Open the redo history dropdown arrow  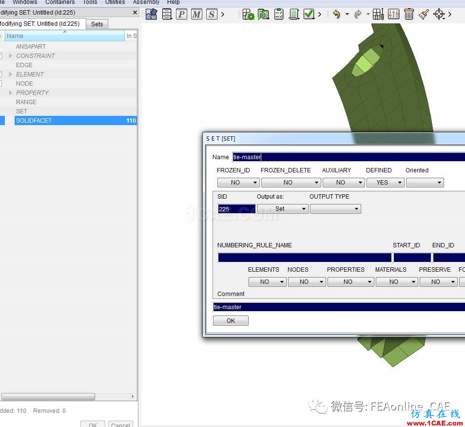(x=368, y=14)
